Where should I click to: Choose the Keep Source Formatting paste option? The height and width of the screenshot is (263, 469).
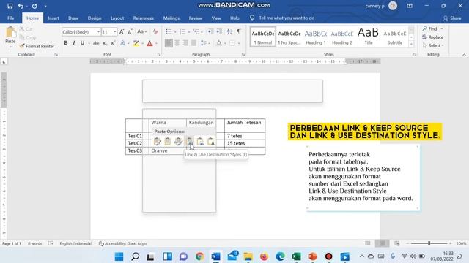(157, 141)
